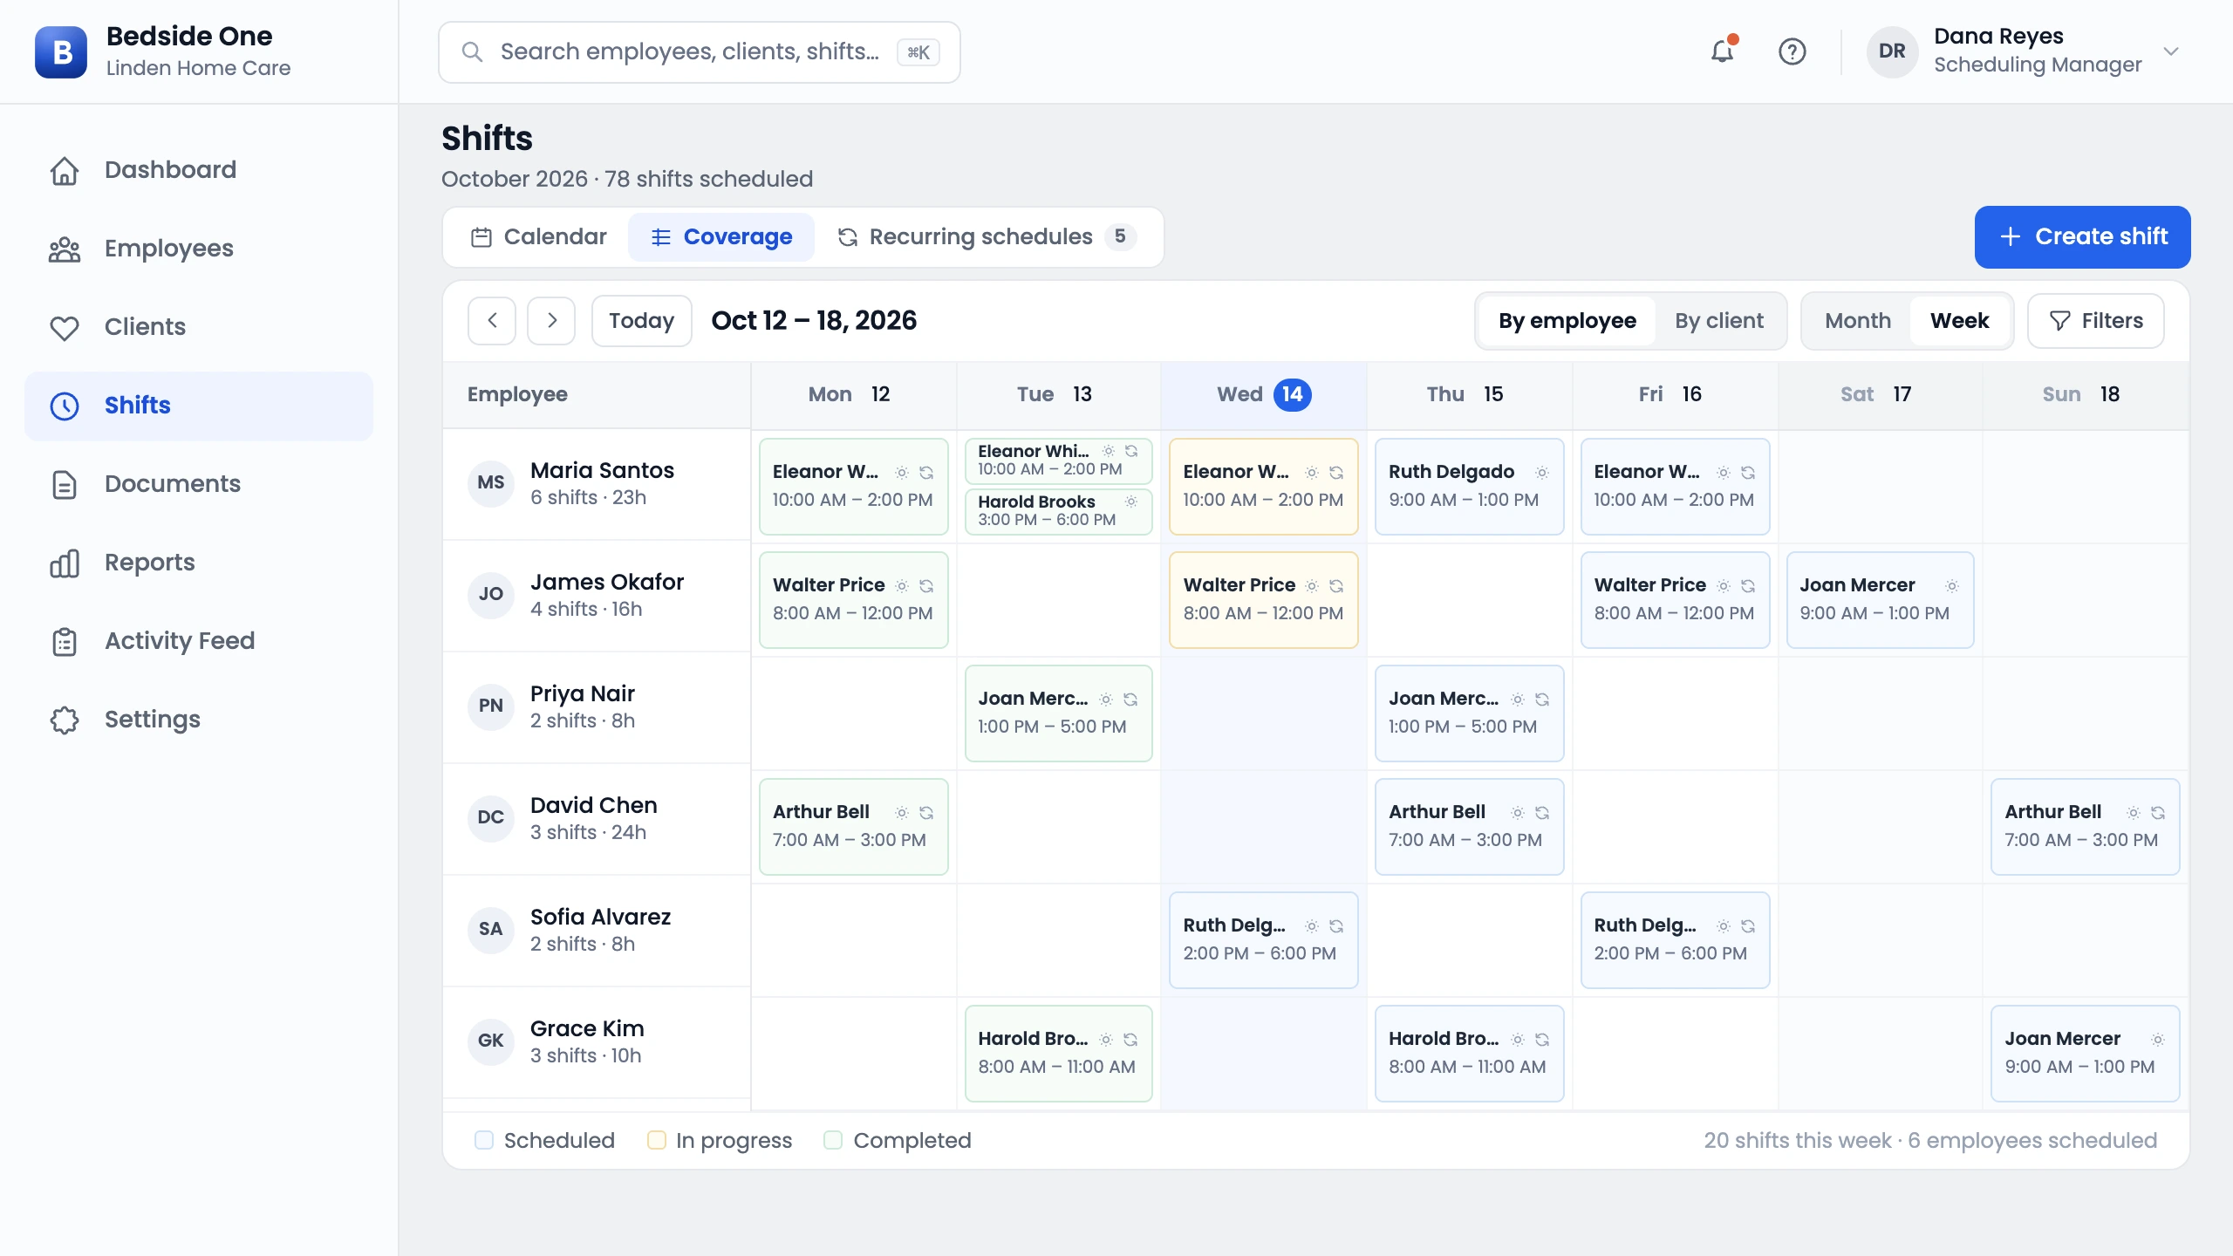The height and width of the screenshot is (1256, 2233).
Task: Go to Dashboard in sidebar
Action: click(x=199, y=170)
